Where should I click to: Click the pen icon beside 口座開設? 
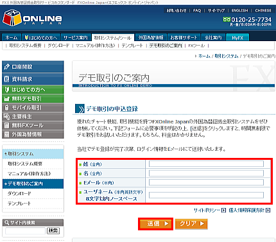[6, 67]
